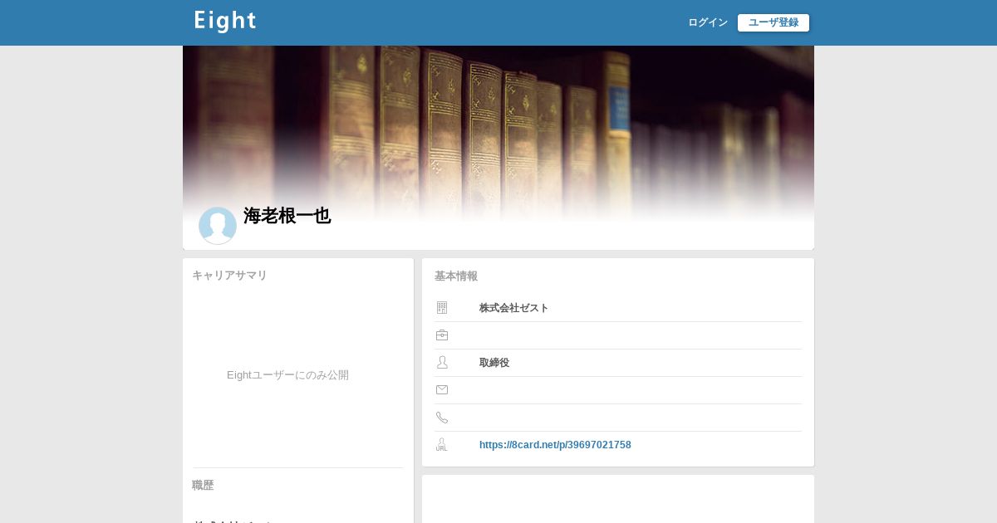Click the キャリアサマリ heading
The height and width of the screenshot is (523, 997).
click(229, 276)
